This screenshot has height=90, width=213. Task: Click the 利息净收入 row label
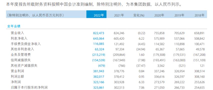19,39
